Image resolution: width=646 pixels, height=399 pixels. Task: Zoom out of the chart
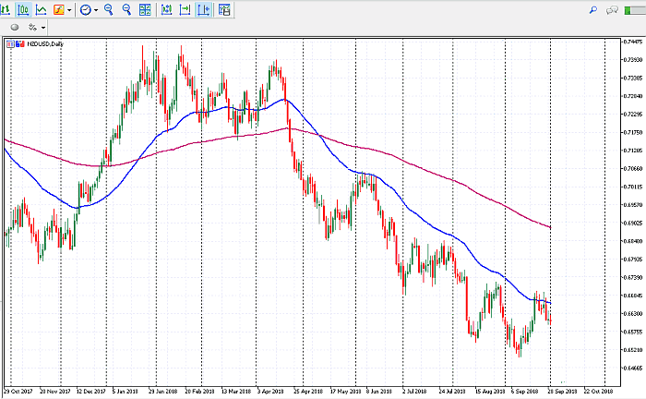click(126, 9)
